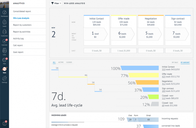
Task: Click the Email segment showing 83
Action: pyautogui.click(x=148, y=120)
